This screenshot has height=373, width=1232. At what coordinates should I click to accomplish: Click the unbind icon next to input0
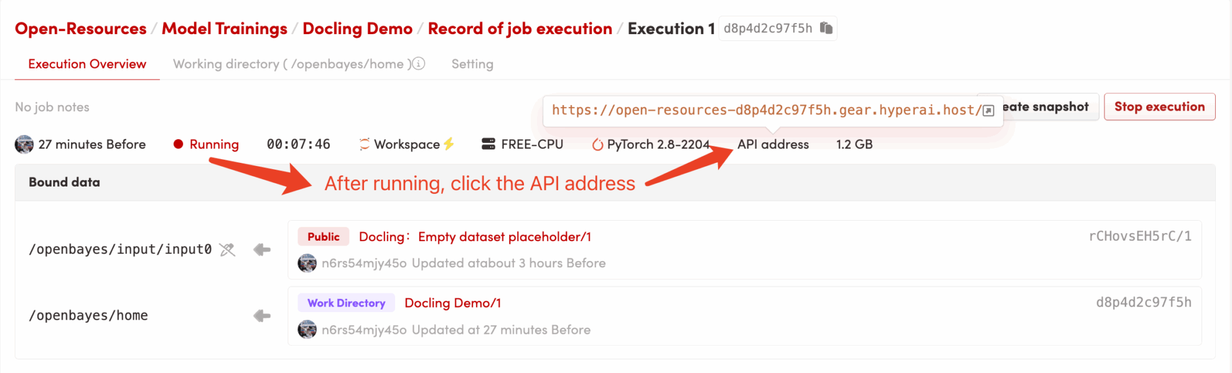pos(228,250)
